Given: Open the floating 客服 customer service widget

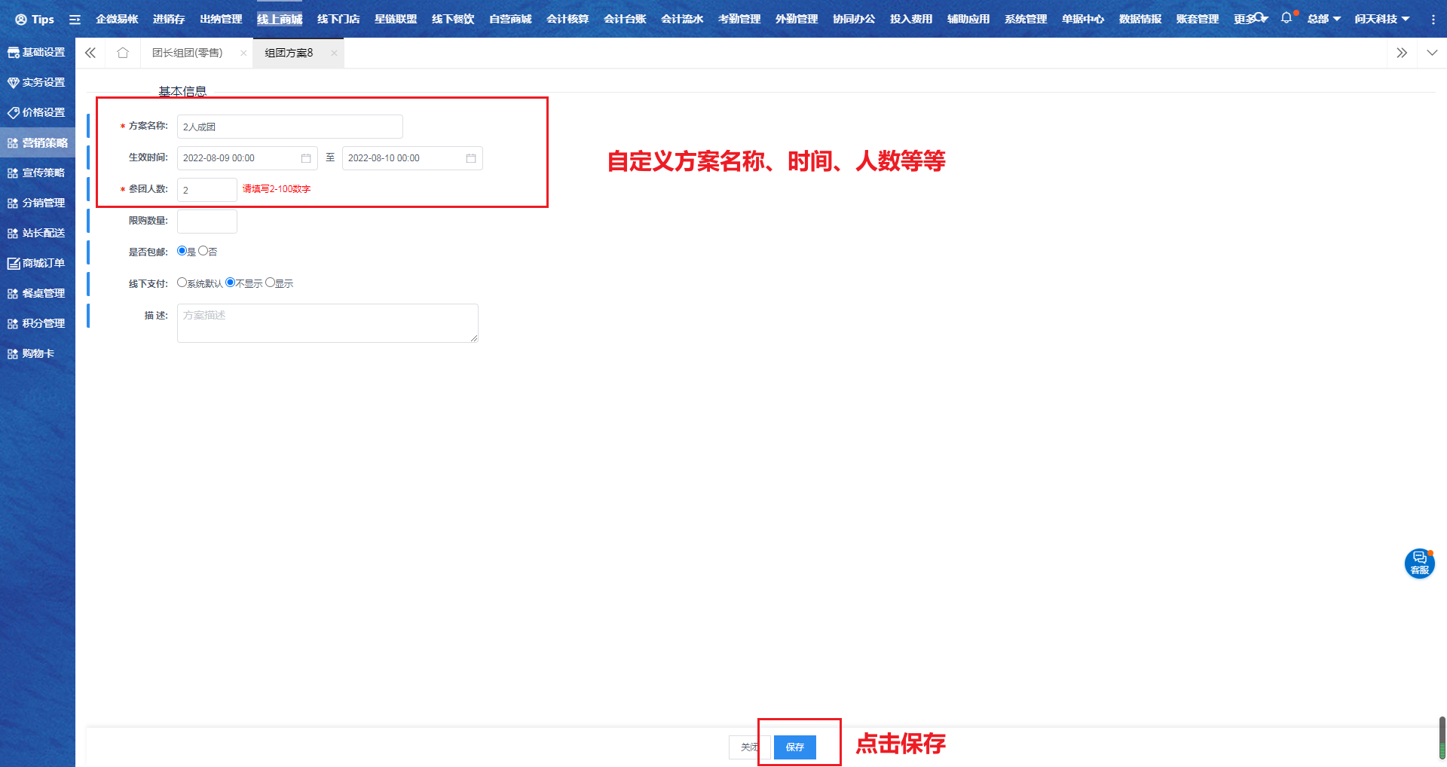Looking at the screenshot, I should point(1420,564).
